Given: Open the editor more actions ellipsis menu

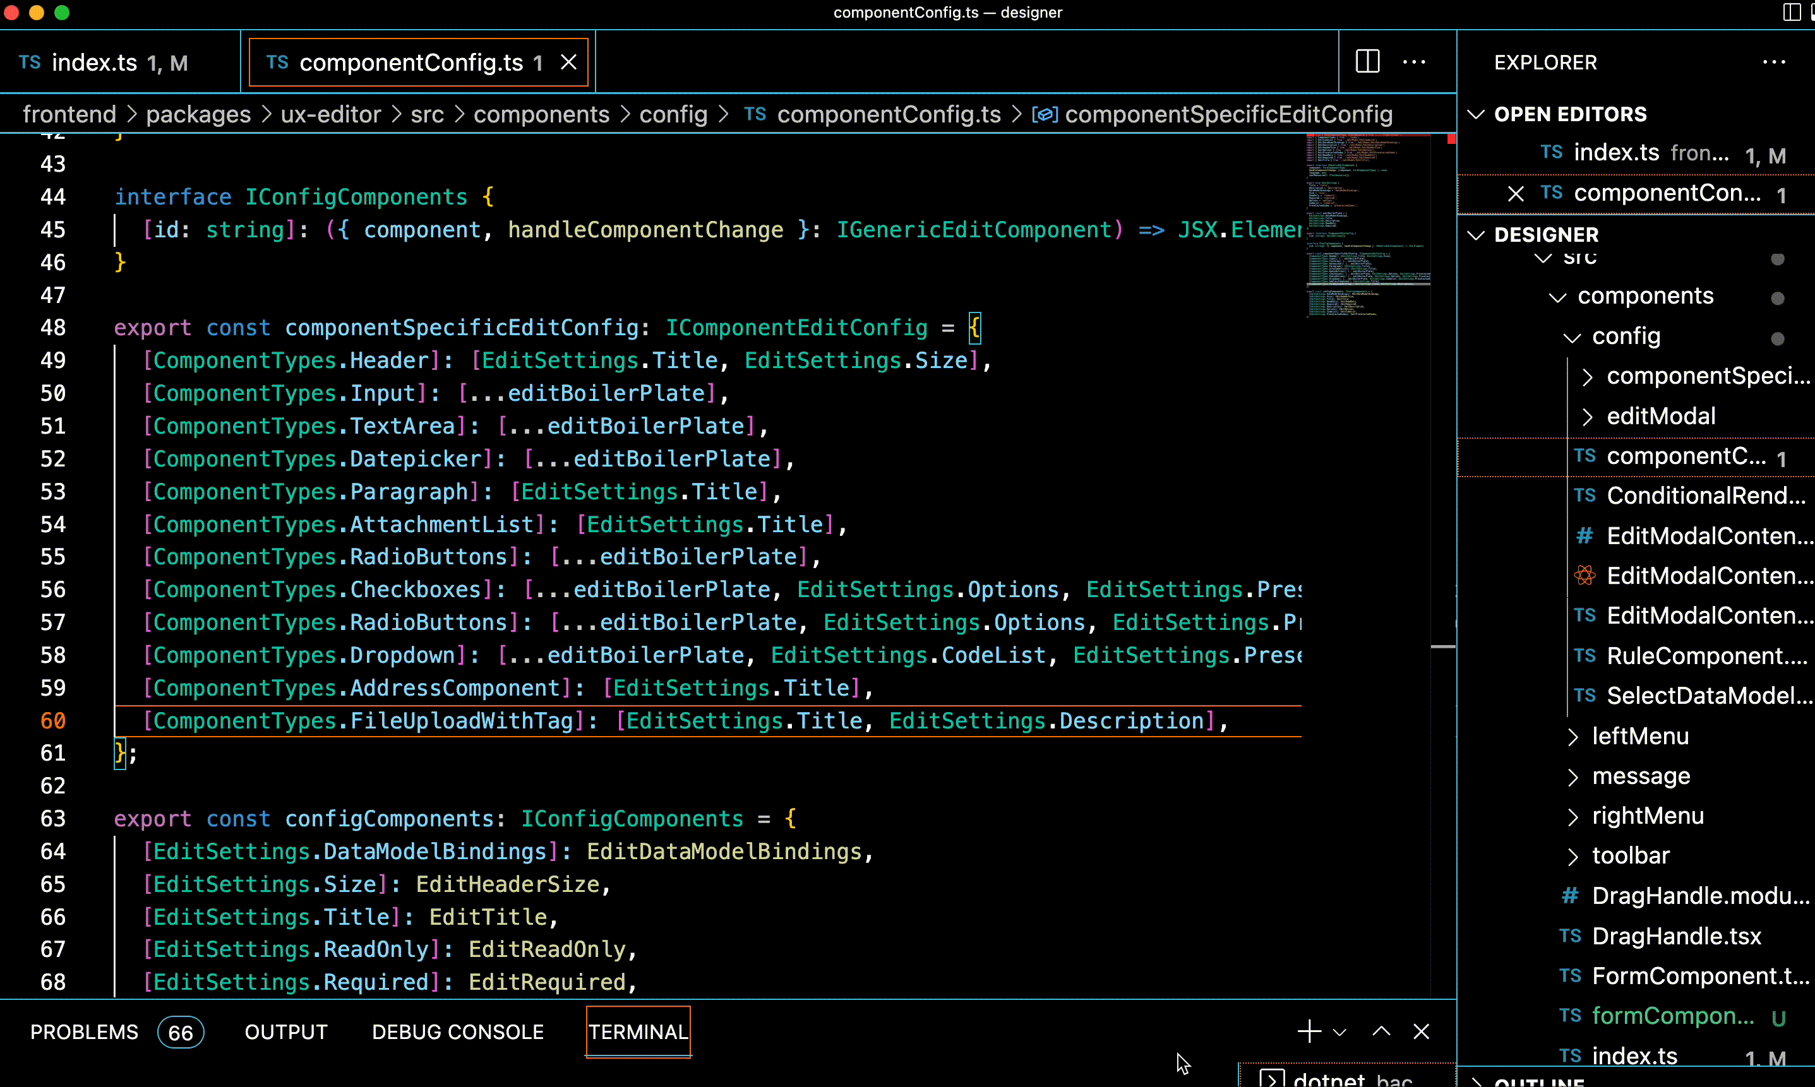Looking at the screenshot, I should tap(1413, 61).
